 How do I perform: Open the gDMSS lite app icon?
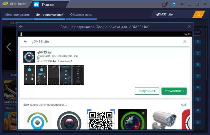(29, 57)
